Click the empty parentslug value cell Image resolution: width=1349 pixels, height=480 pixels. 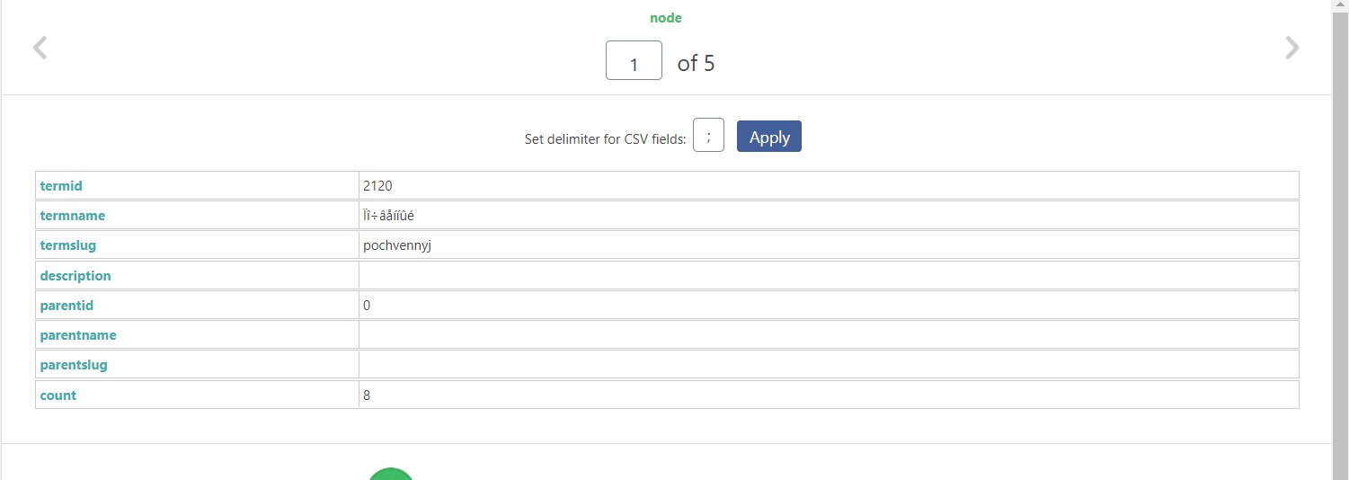[829, 365]
